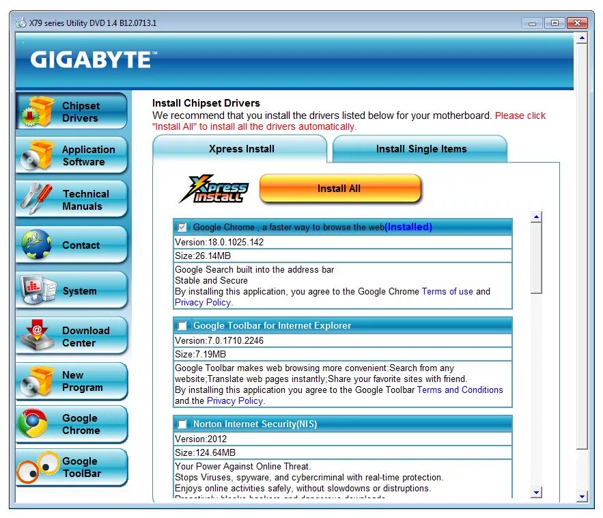Open the Google ToolBar sidebar item
The height and width of the screenshot is (518, 603).
[x=72, y=467]
